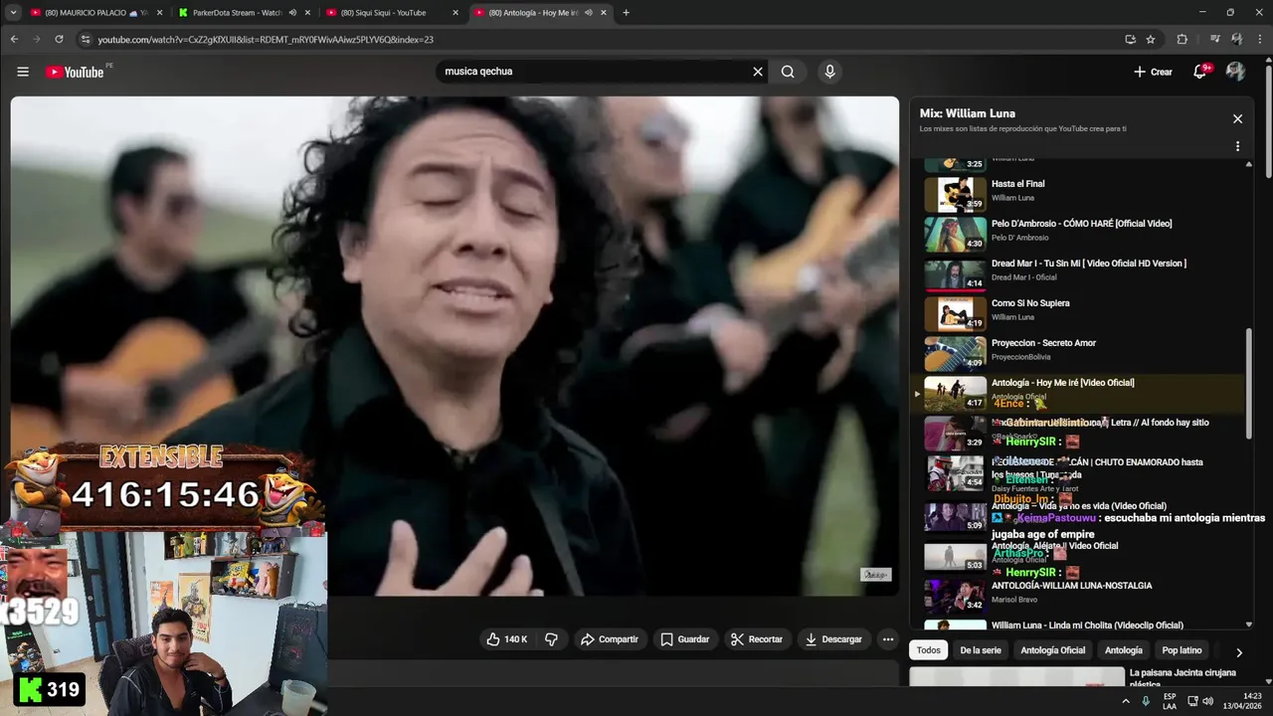Screen dimensions: 1273x716
Task: Click the Descargar button
Action: (x=833, y=639)
